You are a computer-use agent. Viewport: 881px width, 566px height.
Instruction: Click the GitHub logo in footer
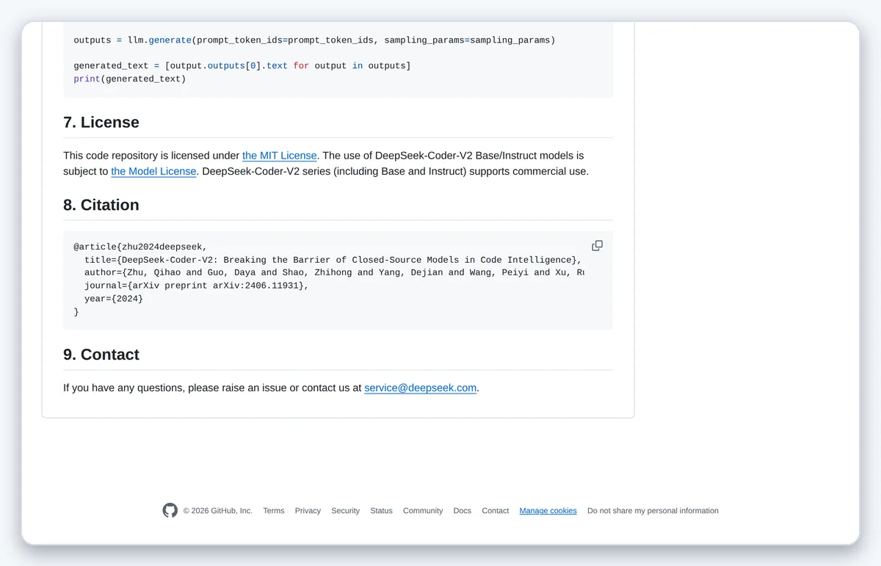tap(170, 510)
